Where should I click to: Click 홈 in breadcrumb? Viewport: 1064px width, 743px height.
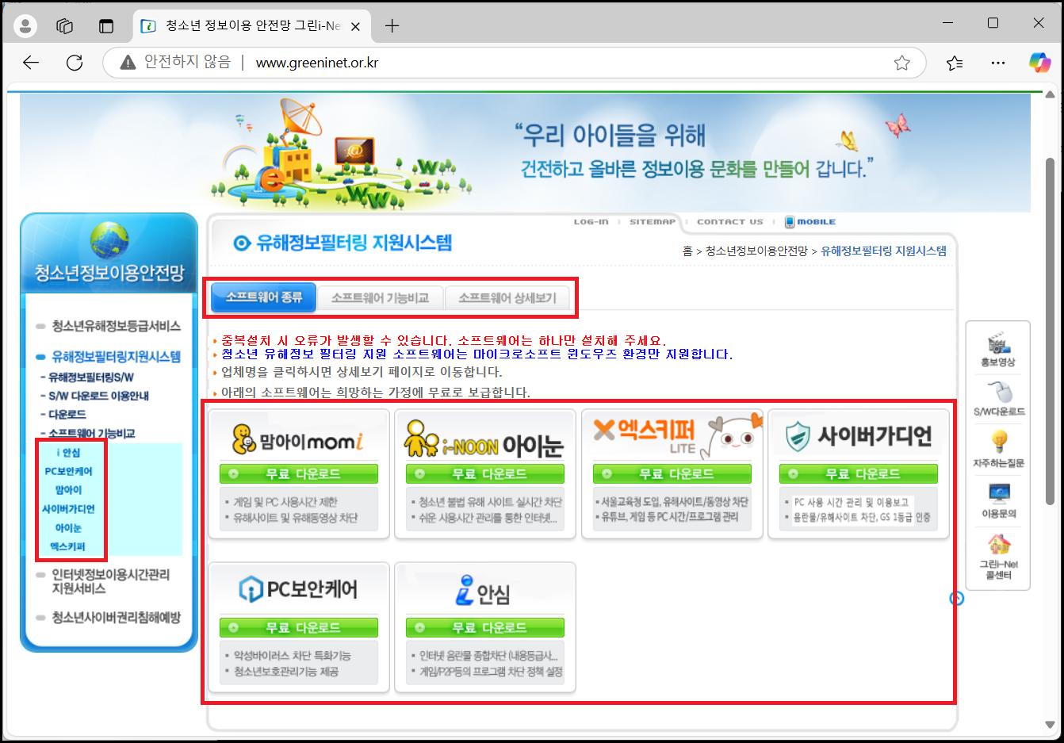687,251
